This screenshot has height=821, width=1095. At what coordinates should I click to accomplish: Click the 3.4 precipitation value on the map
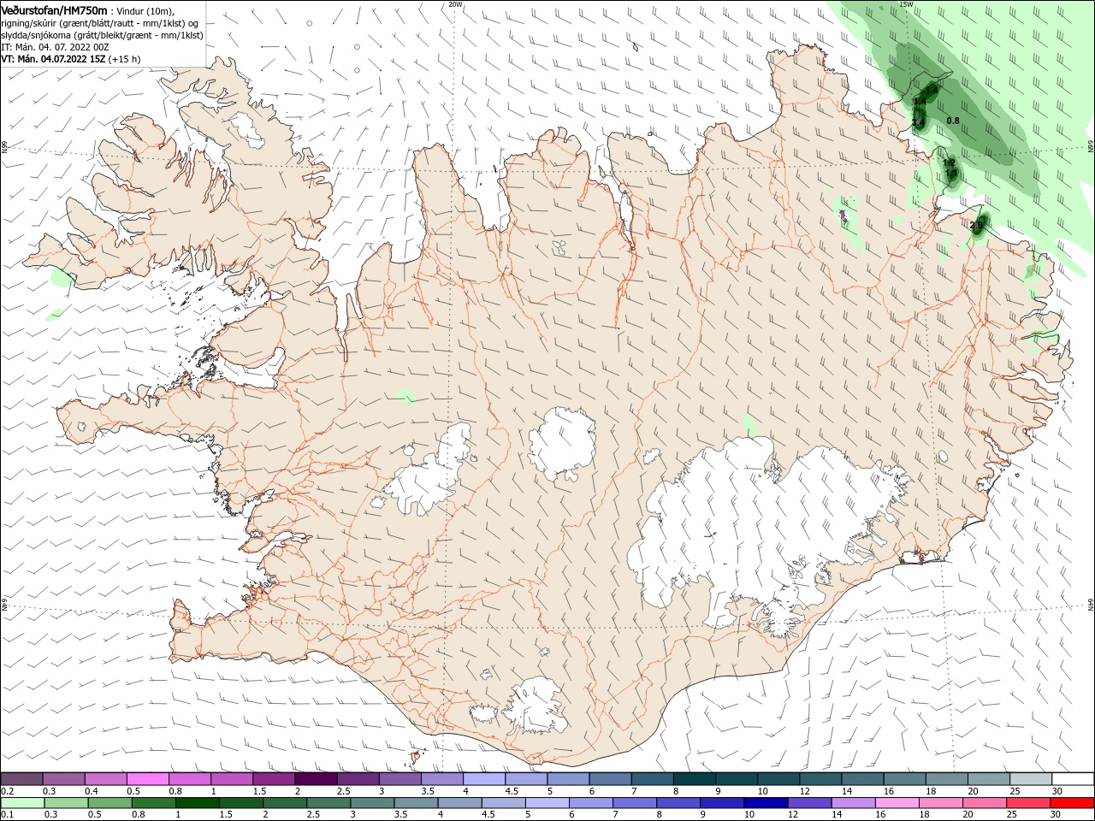[x=918, y=122]
